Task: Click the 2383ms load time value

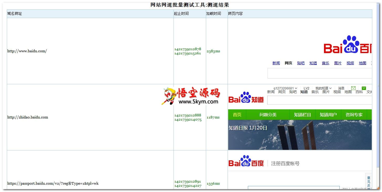Action: click(x=213, y=51)
